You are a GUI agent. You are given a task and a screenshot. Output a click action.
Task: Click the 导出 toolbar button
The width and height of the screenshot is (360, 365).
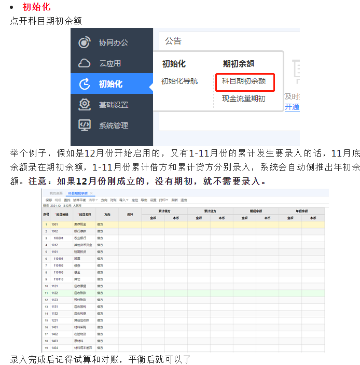tap(144, 200)
